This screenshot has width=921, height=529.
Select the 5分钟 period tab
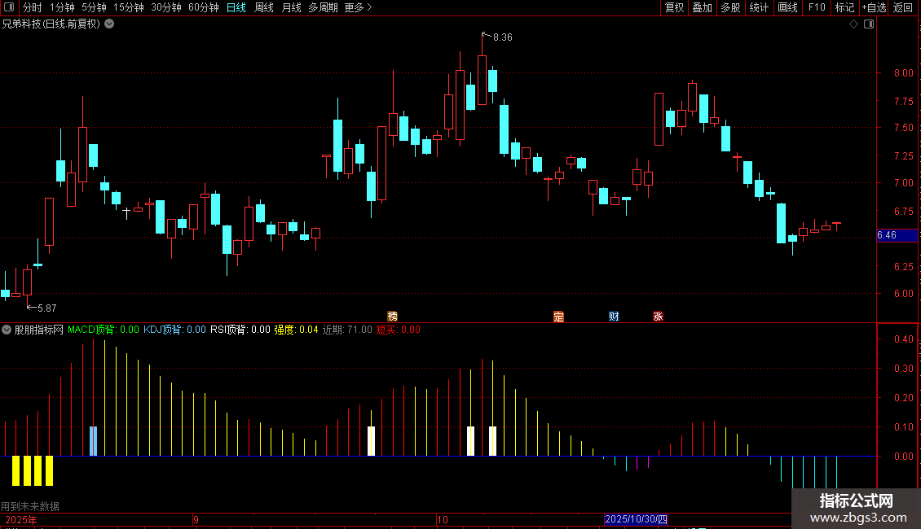pyautogui.click(x=94, y=7)
